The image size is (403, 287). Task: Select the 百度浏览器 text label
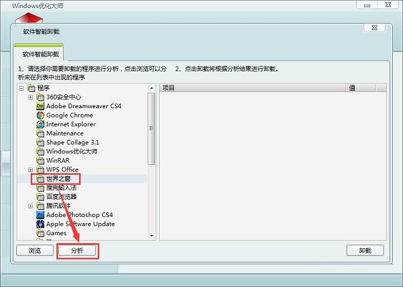[61, 197]
